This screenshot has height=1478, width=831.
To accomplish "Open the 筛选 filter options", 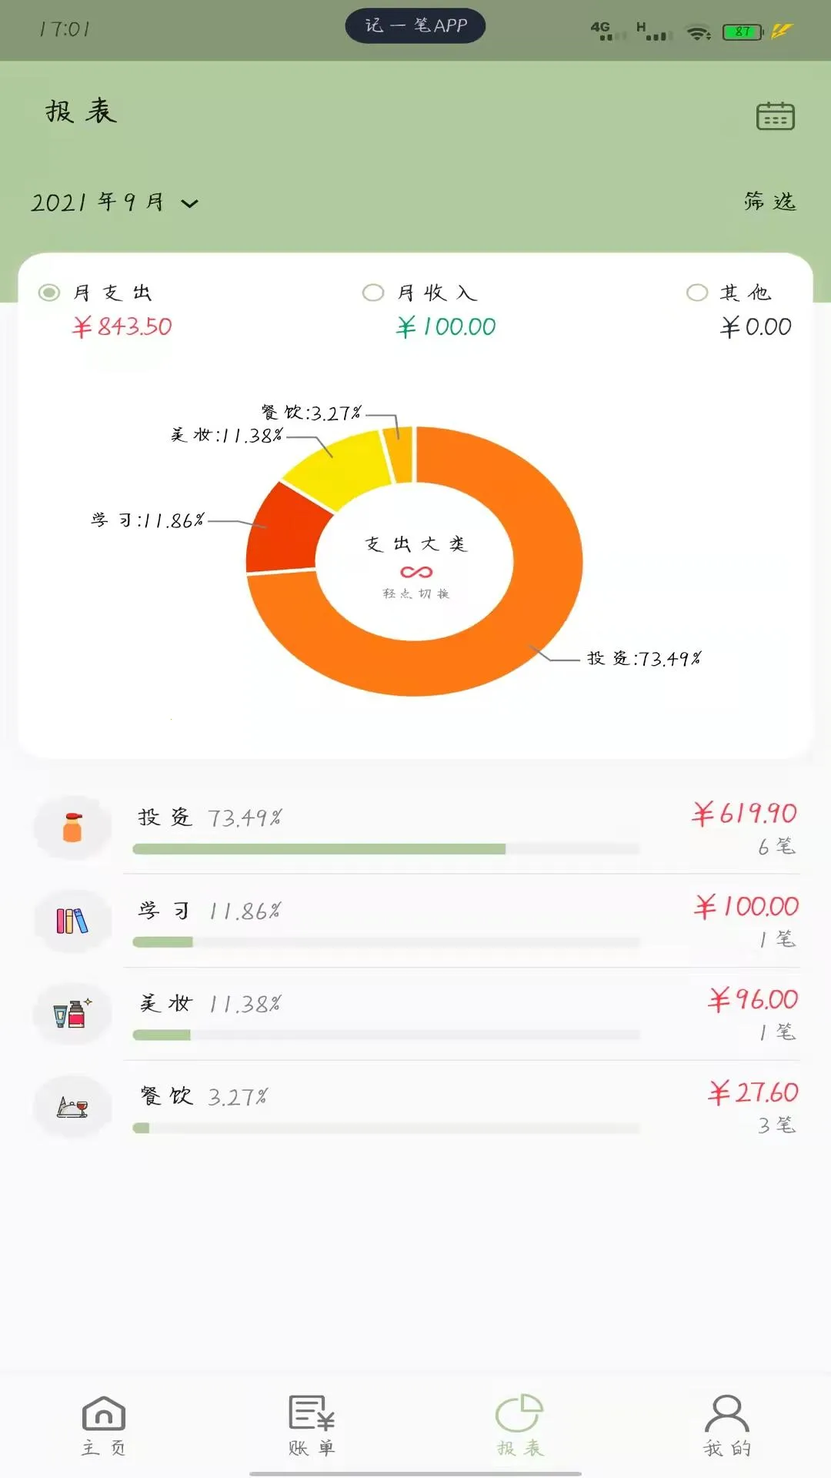I will click(x=769, y=202).
